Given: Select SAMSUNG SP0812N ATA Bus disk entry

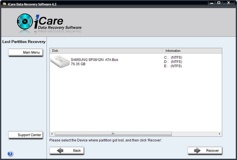Looking at the screenshot, I should [95, 60].
